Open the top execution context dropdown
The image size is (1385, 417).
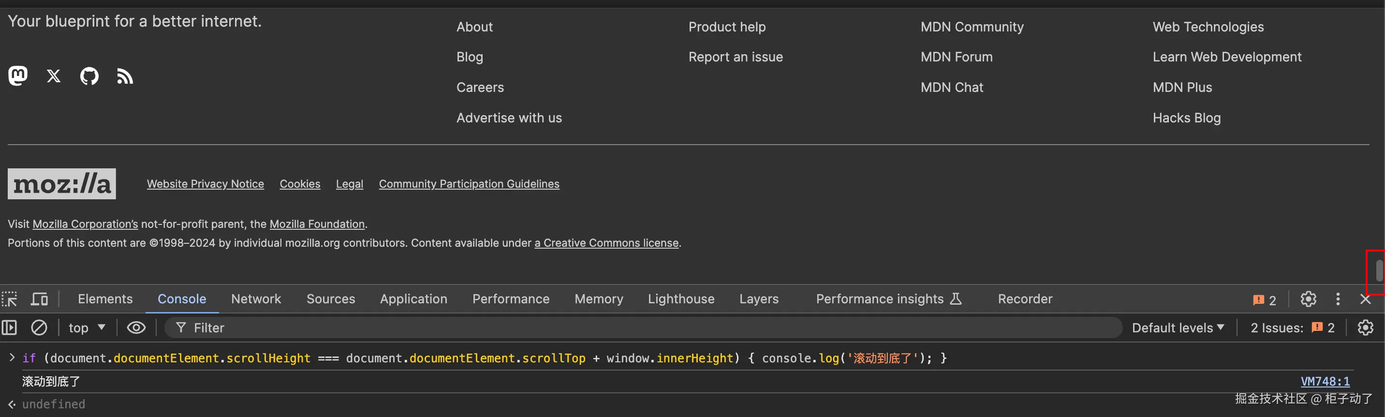coord(87,328)
